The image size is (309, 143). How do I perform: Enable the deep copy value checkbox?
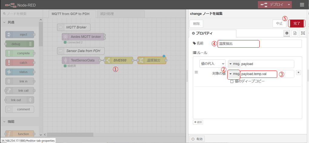[x=232, y=81]
